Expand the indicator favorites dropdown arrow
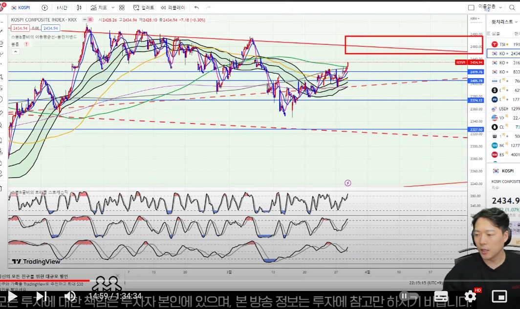 pos(113,7)
